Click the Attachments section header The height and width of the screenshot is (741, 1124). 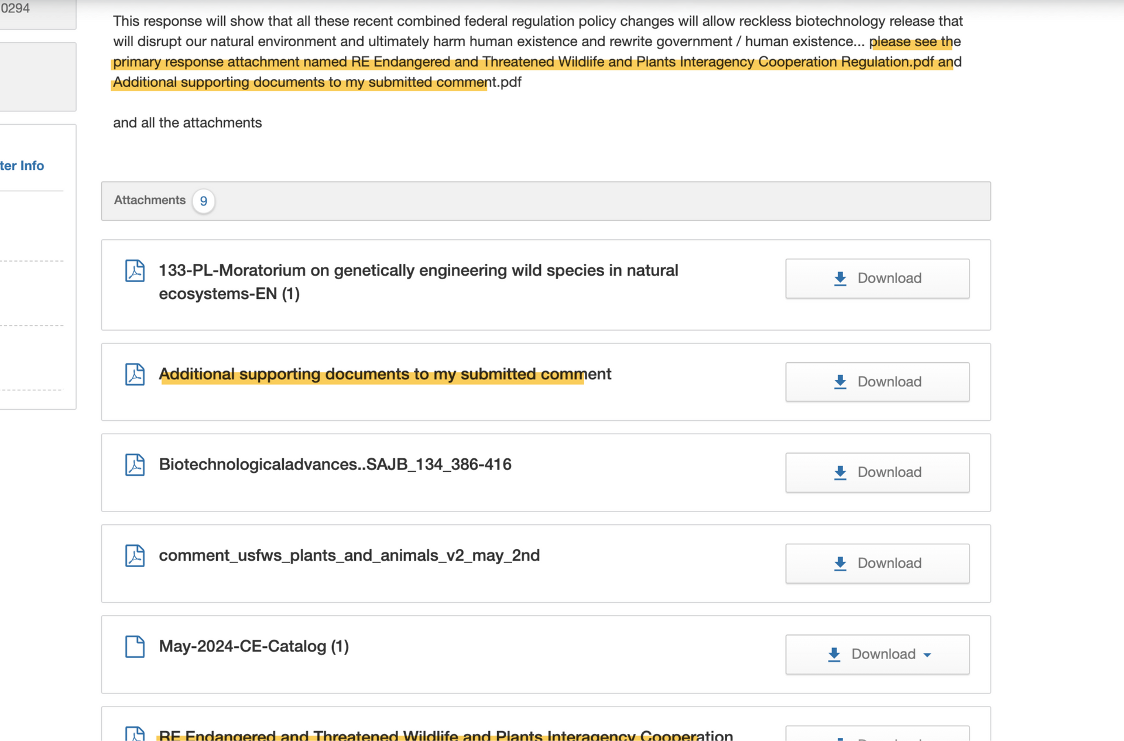coord(150,200)
